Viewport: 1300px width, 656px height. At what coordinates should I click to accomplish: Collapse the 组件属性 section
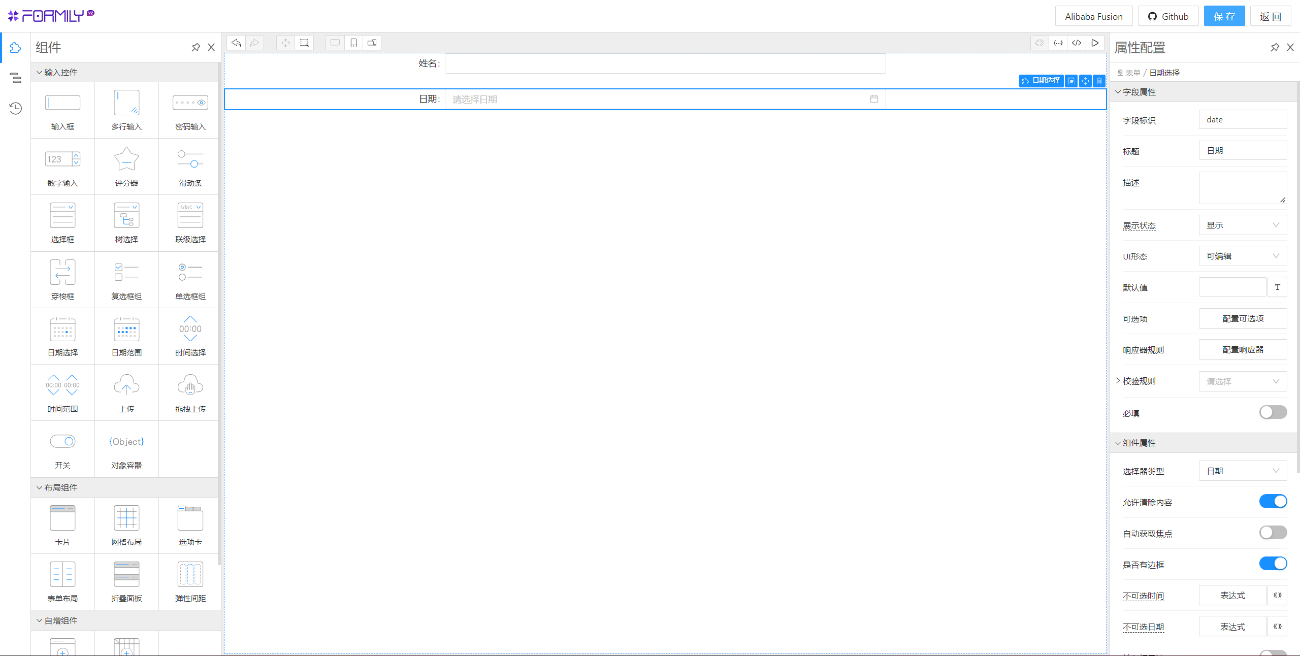pos(1204,443)
